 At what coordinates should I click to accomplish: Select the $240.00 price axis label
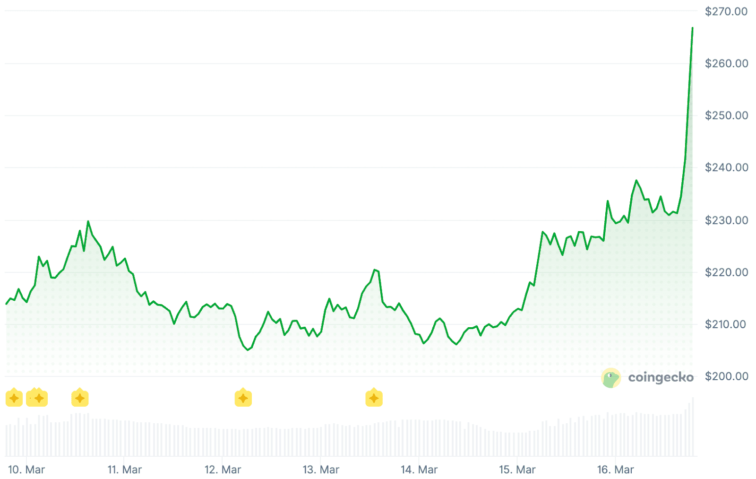(726, 167)
